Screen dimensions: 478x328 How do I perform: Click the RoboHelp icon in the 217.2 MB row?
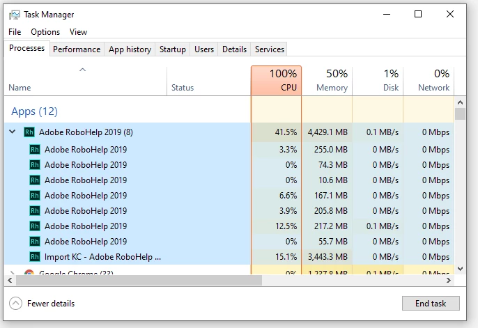tap(35, 226)
